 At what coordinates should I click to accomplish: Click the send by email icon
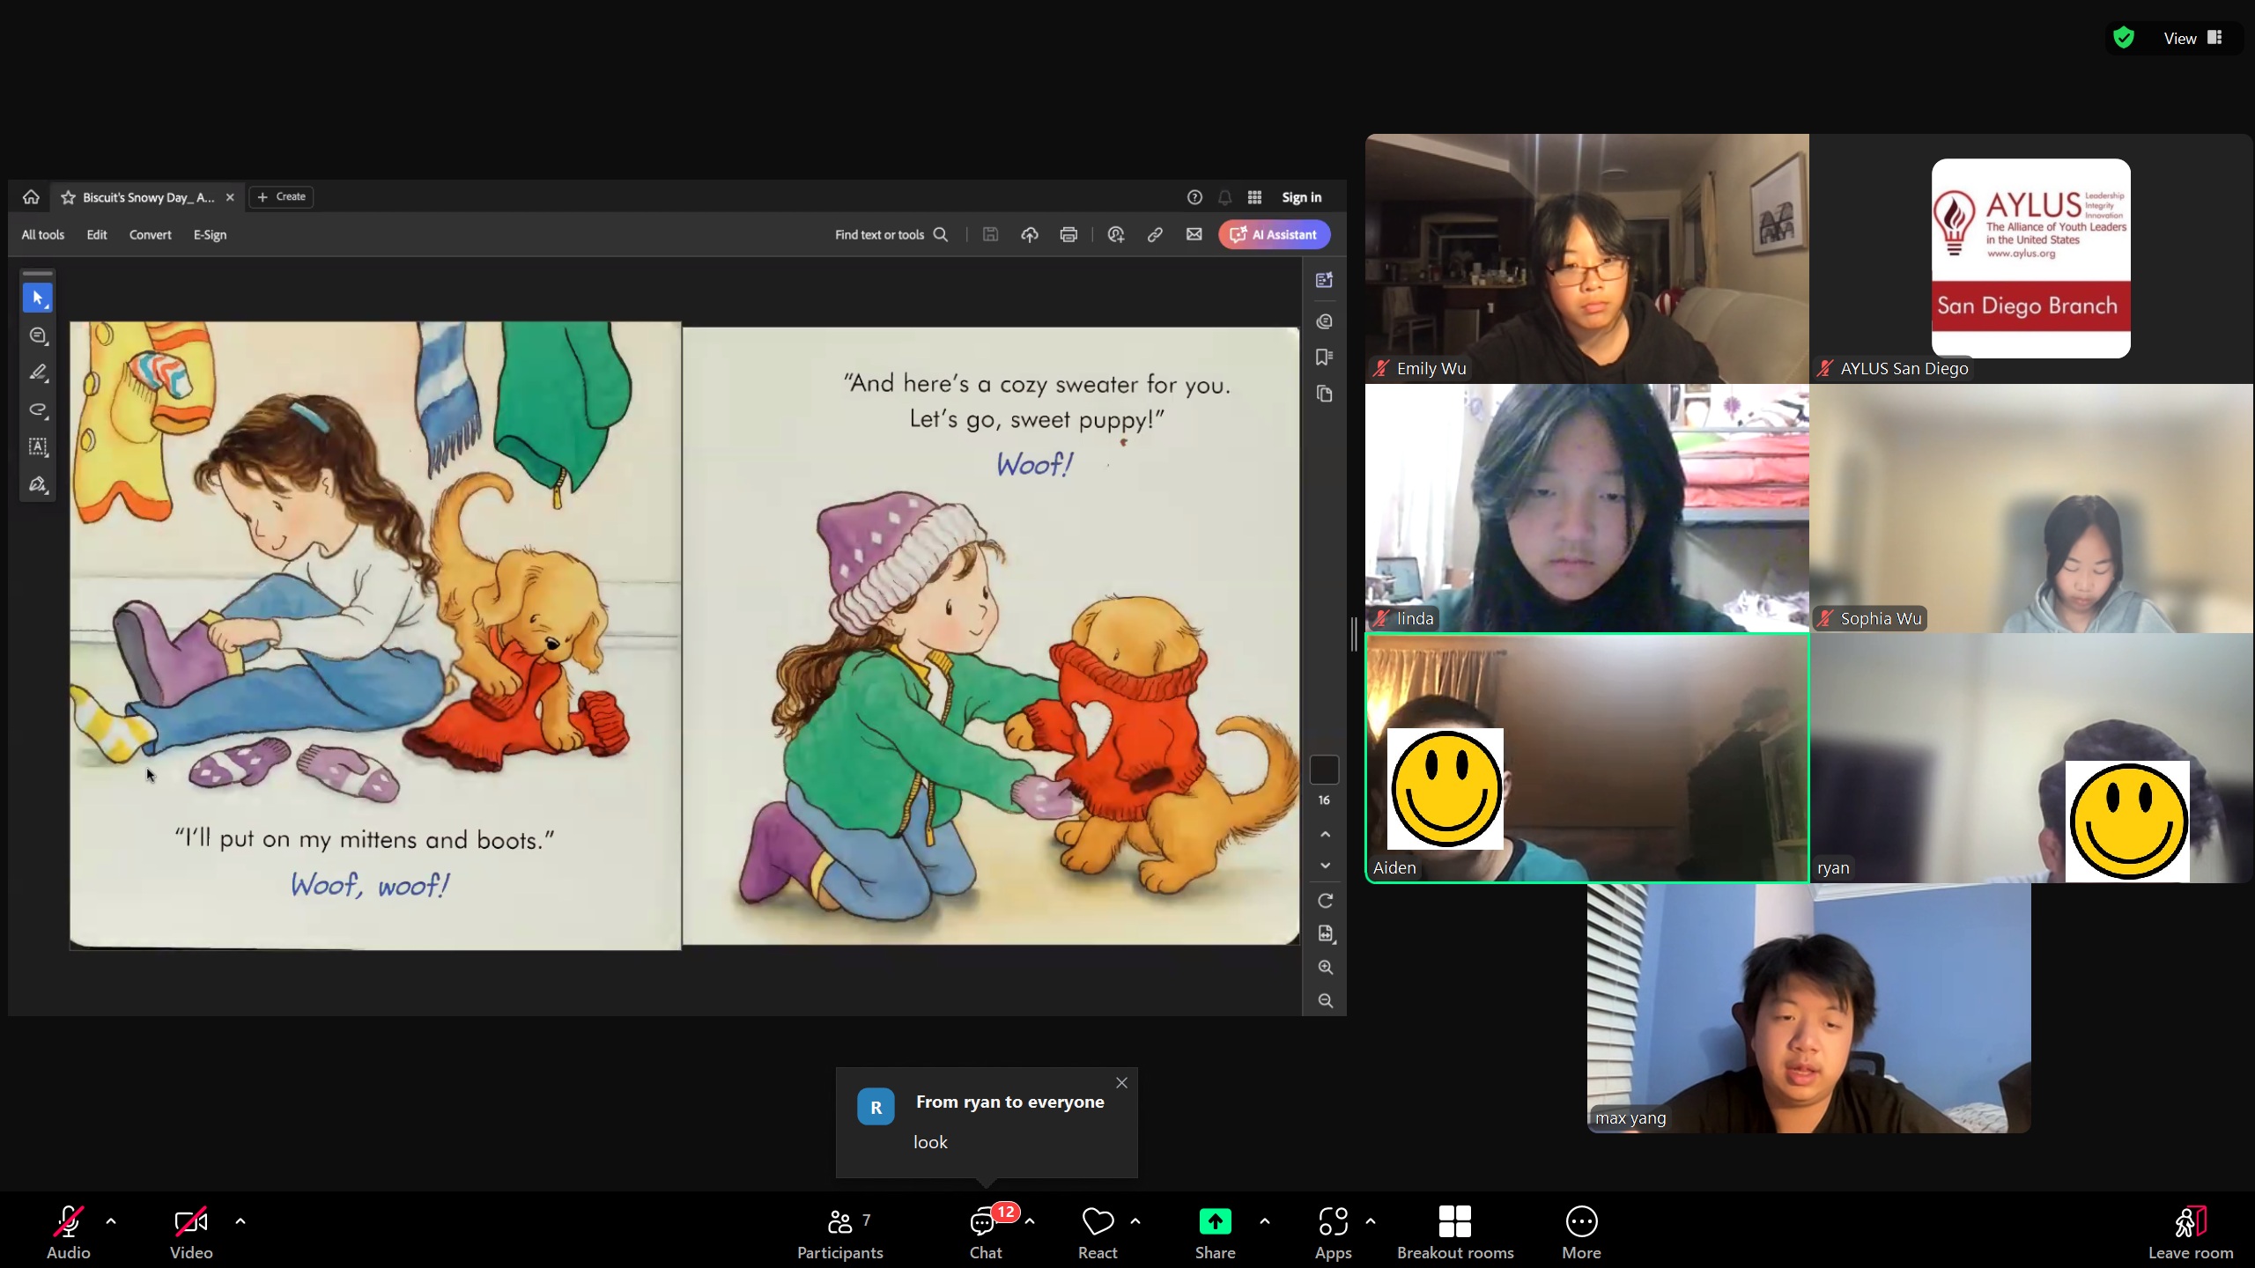coord(1194,234)
